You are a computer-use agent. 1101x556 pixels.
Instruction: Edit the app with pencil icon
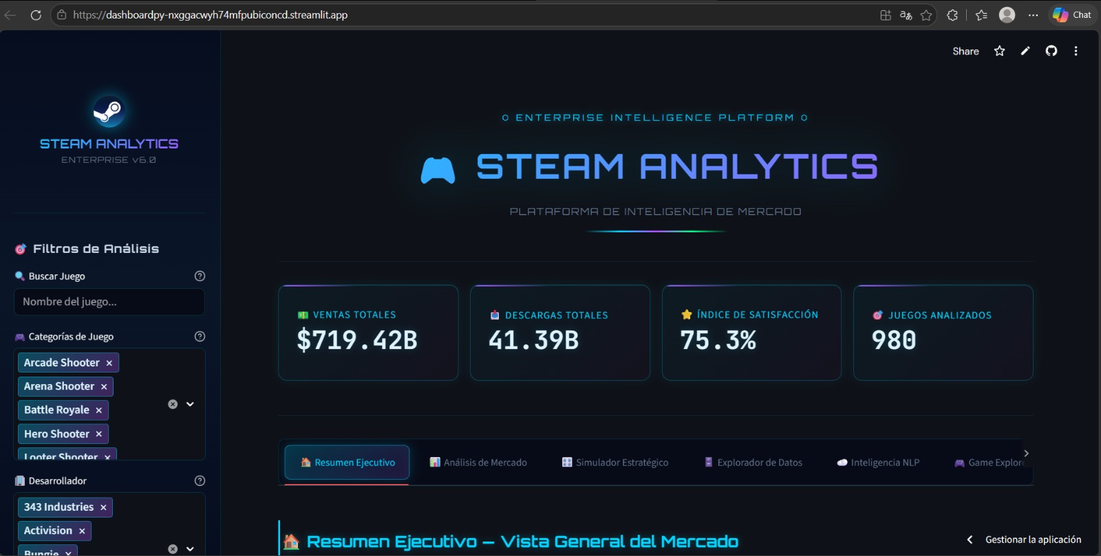(x=1025, y=51)
